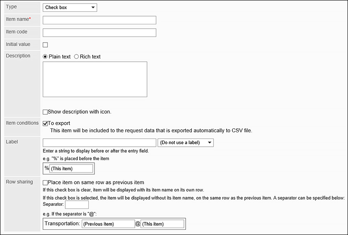
Task: Click the Row sharing row label
Action: [19, 182]
